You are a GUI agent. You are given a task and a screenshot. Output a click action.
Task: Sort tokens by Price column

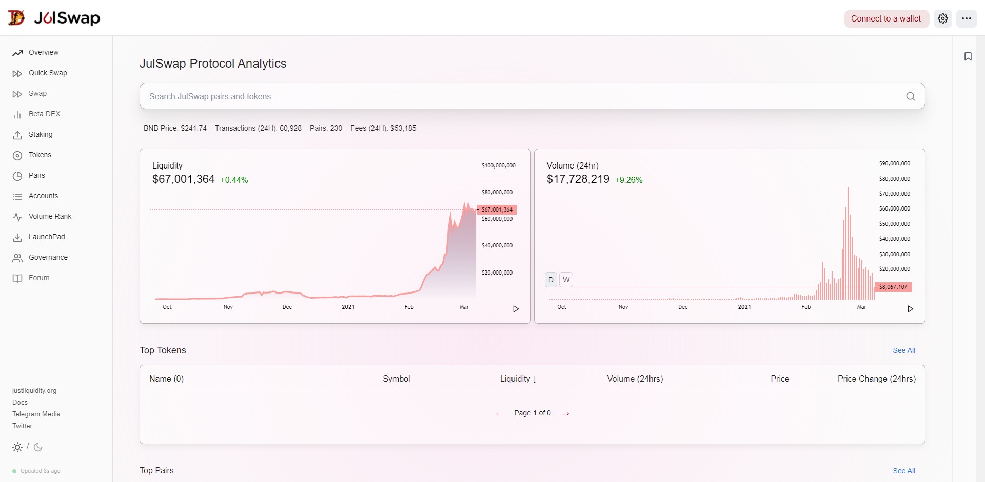pos(780,379)
